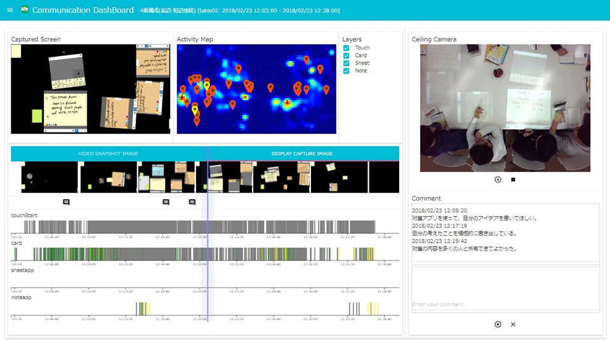Select the DISPLAY CAPTURE IMAGE tab

[302, 153]
